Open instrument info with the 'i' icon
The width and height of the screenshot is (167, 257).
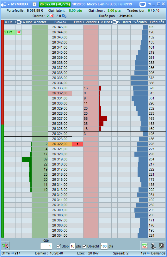pyautogui.click(x=34, y=4)
